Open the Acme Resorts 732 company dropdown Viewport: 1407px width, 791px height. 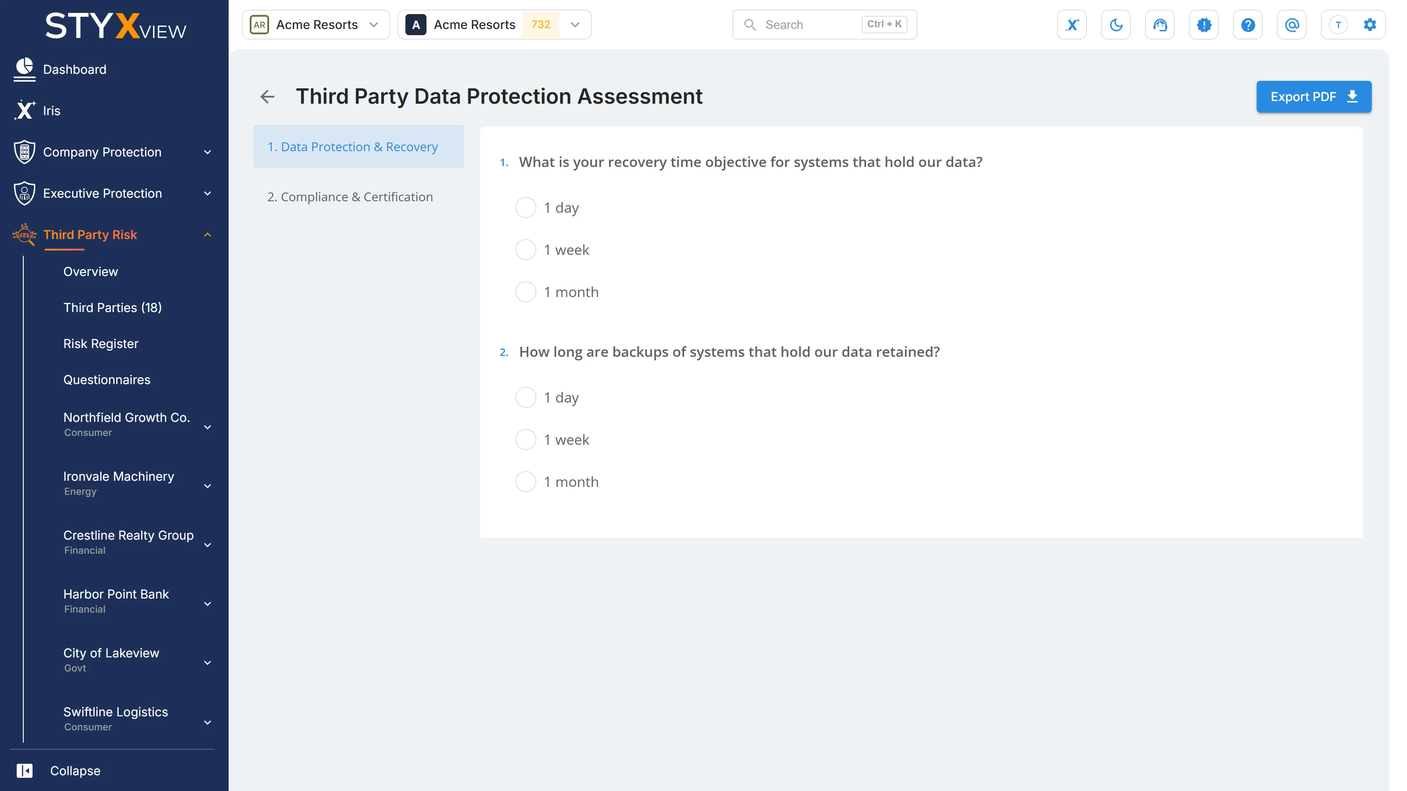494,25
